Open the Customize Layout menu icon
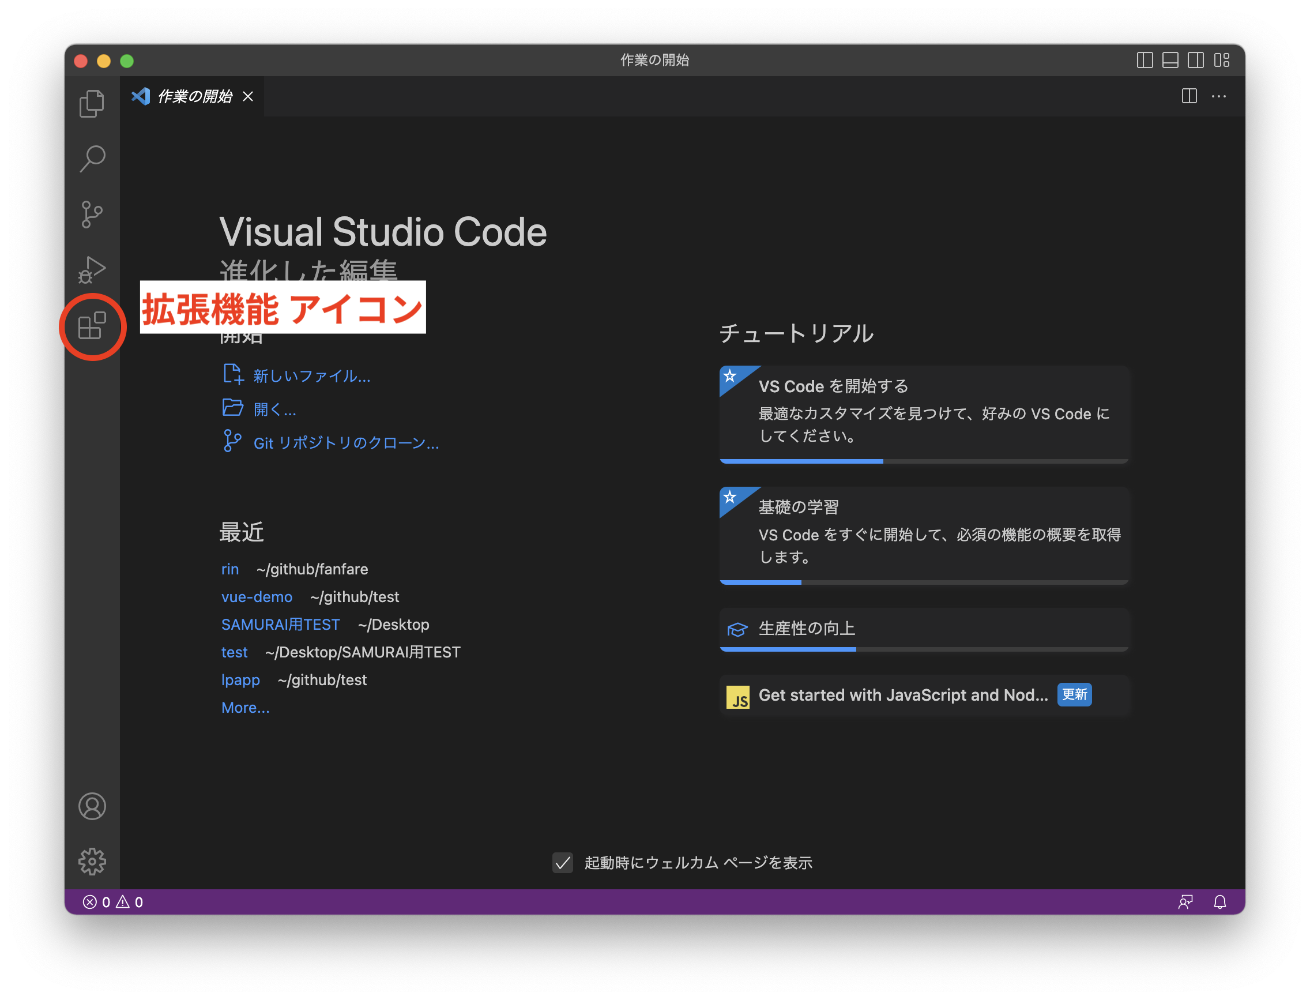1310x1000 pixels. click(1221, 60)
